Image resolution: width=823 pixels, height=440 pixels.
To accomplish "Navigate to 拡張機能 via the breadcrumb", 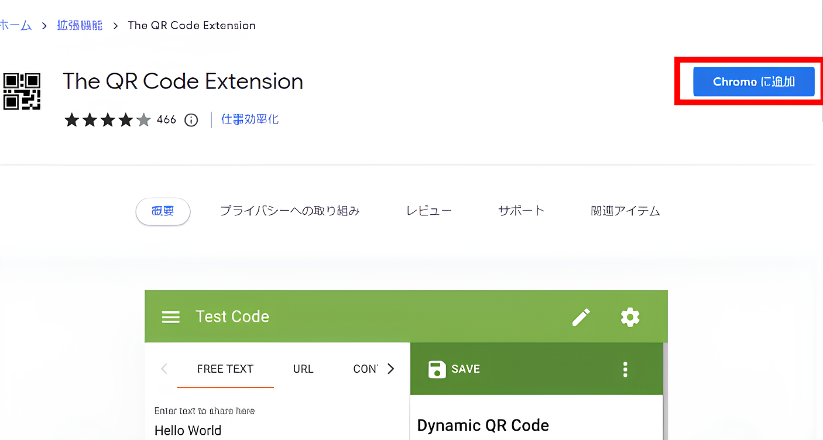I will pyautogui.click(x=80, y=25).
